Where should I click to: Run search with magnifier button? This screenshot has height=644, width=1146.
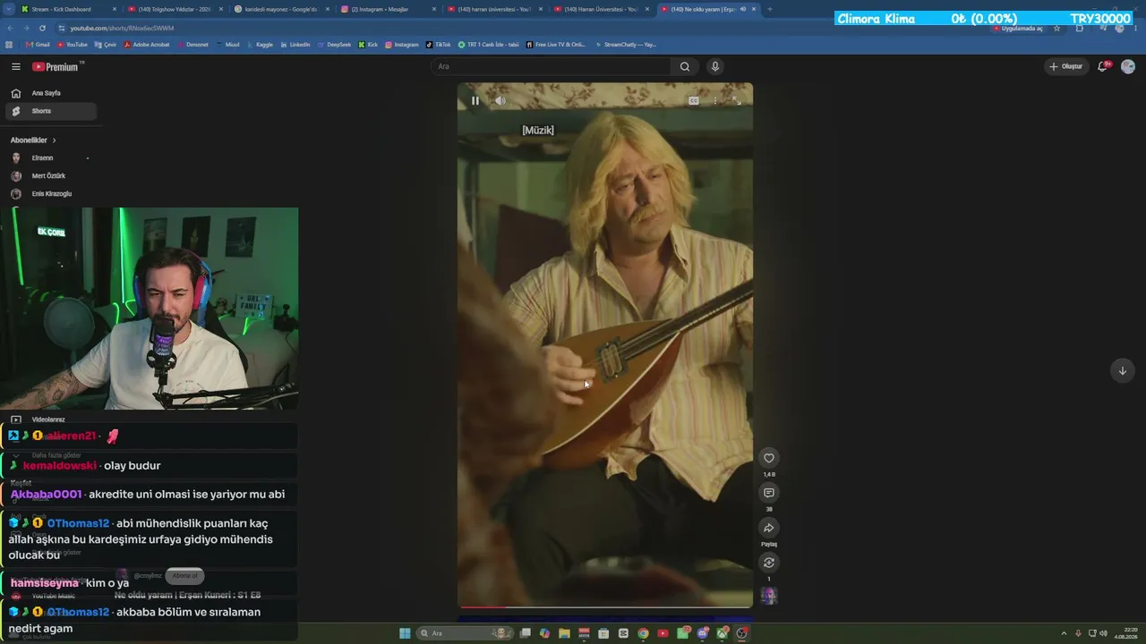(685, 66)
